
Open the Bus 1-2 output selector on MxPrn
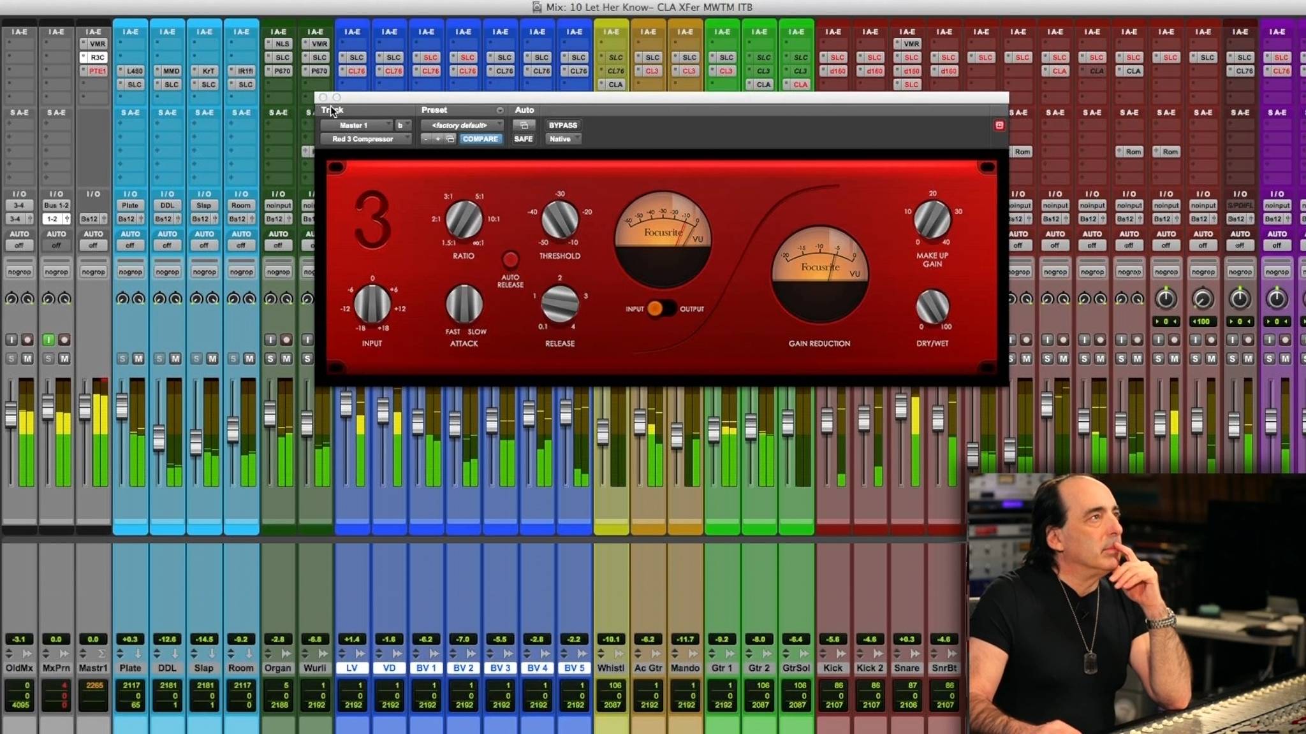coord(56,205)
